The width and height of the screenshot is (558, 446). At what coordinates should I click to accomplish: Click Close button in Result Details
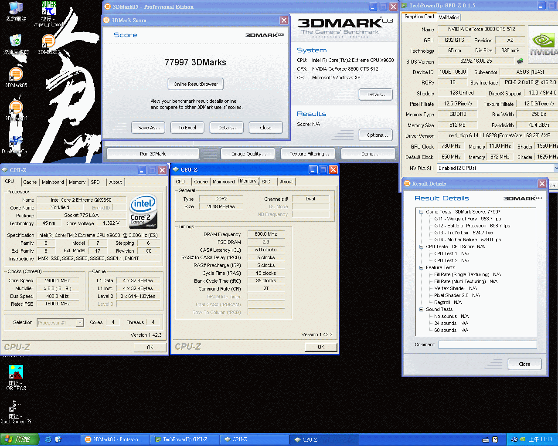pyautogui.click(x=524, y=364)
